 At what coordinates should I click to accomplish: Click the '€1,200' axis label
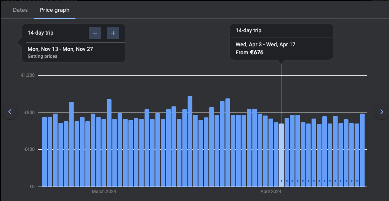28,75
